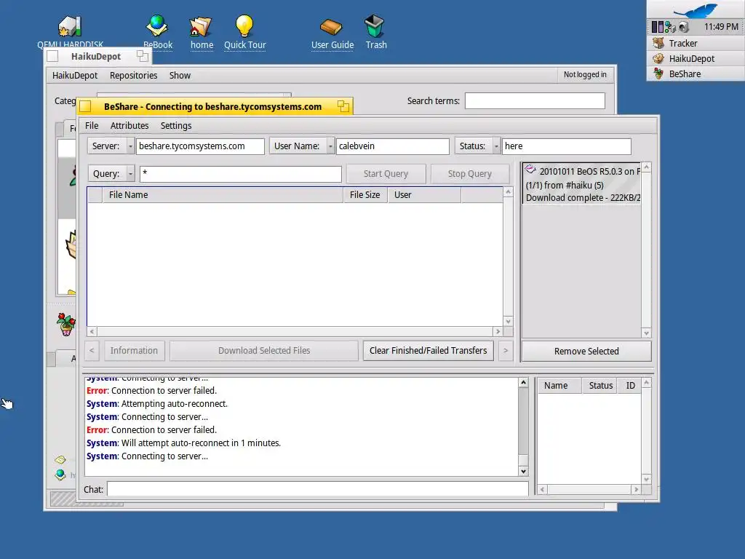745x559 pixels.
Task: Click the HaikuDepot window zoom button
Action: pos(142,56)
